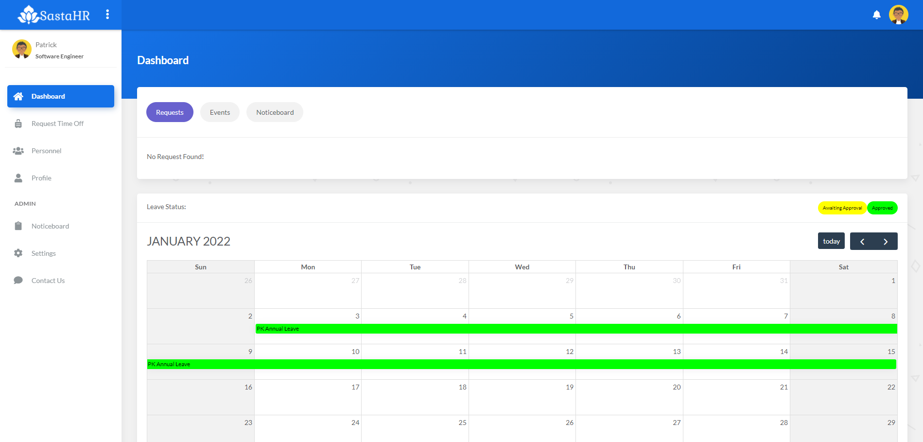Switch to the Noticeboard tab
Viewport: 923px width, 442px height.
275,112
